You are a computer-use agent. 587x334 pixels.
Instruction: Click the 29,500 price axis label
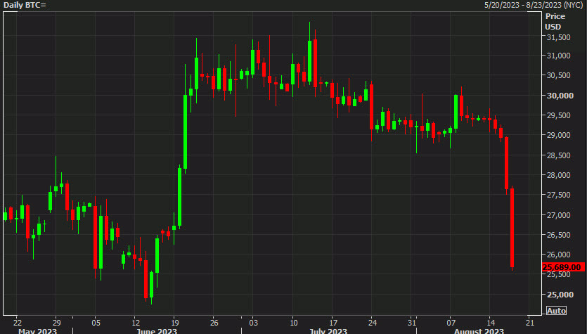pos(559,115)
